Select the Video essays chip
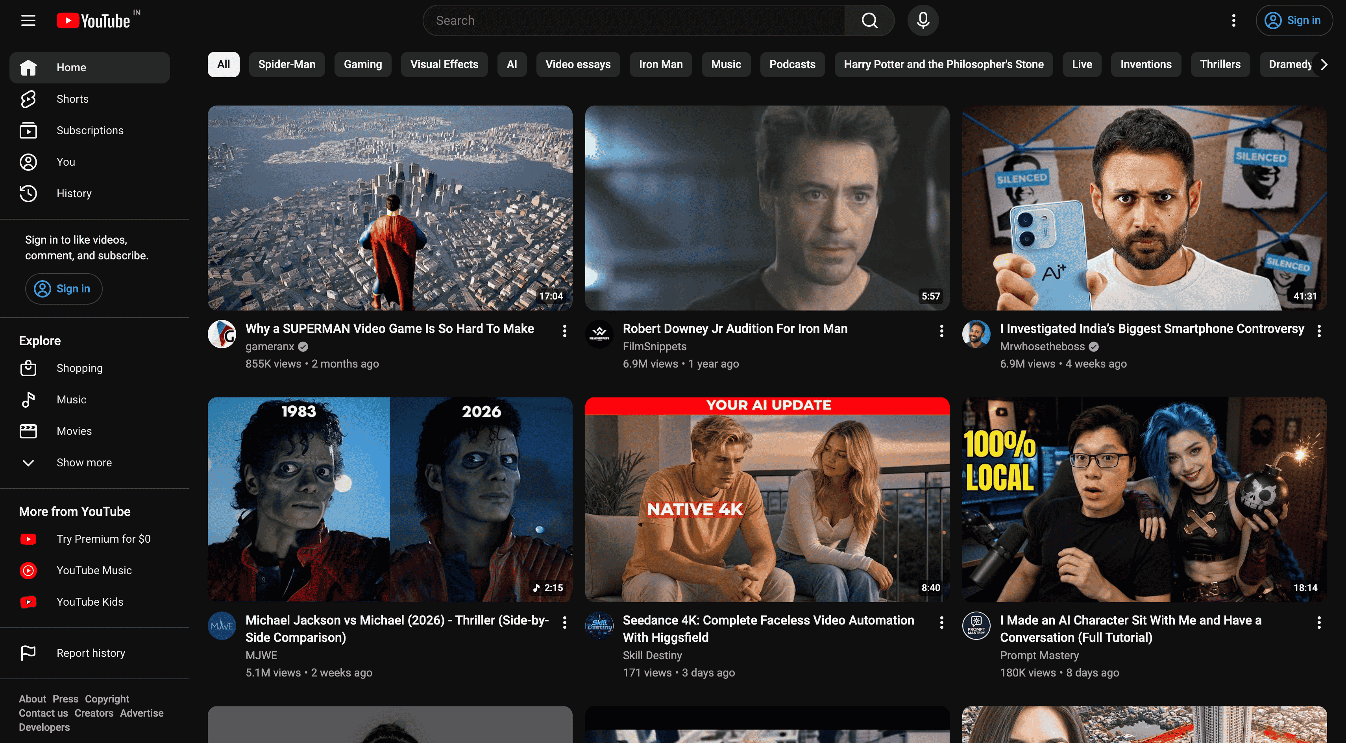 (578, 64)
